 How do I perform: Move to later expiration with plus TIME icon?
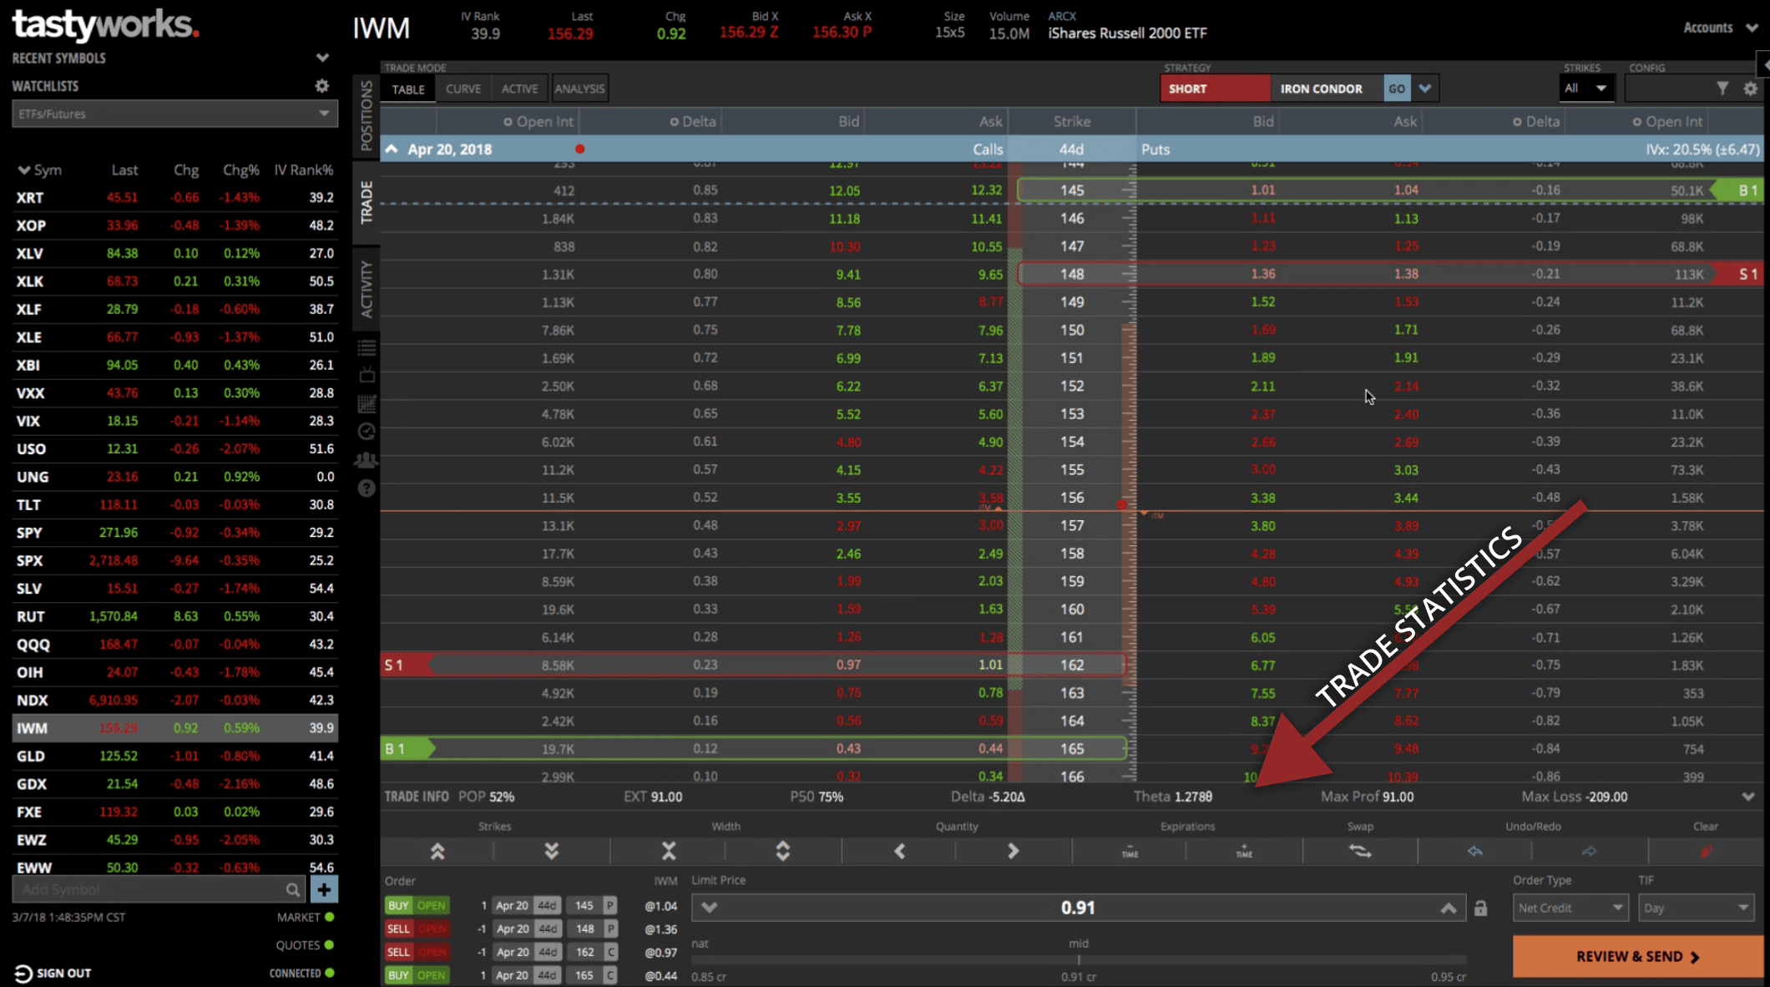pos(1244,851)
